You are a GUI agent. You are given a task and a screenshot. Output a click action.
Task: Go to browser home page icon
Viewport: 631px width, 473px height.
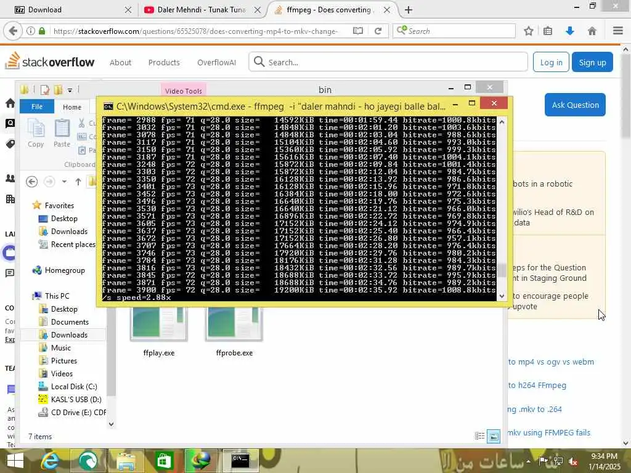592,31
